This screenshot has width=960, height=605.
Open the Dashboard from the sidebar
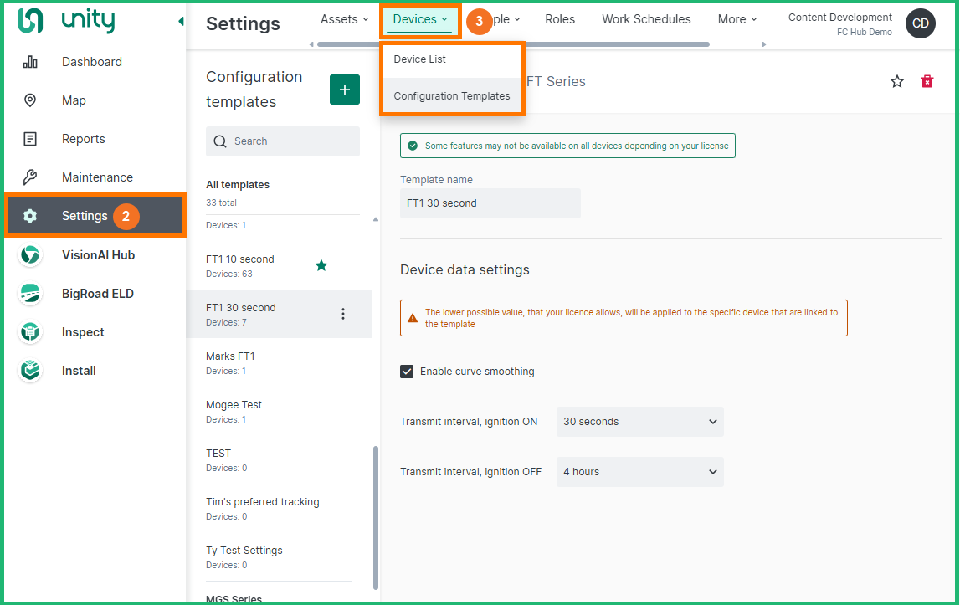pyautogui.click(x=91, y=62)
